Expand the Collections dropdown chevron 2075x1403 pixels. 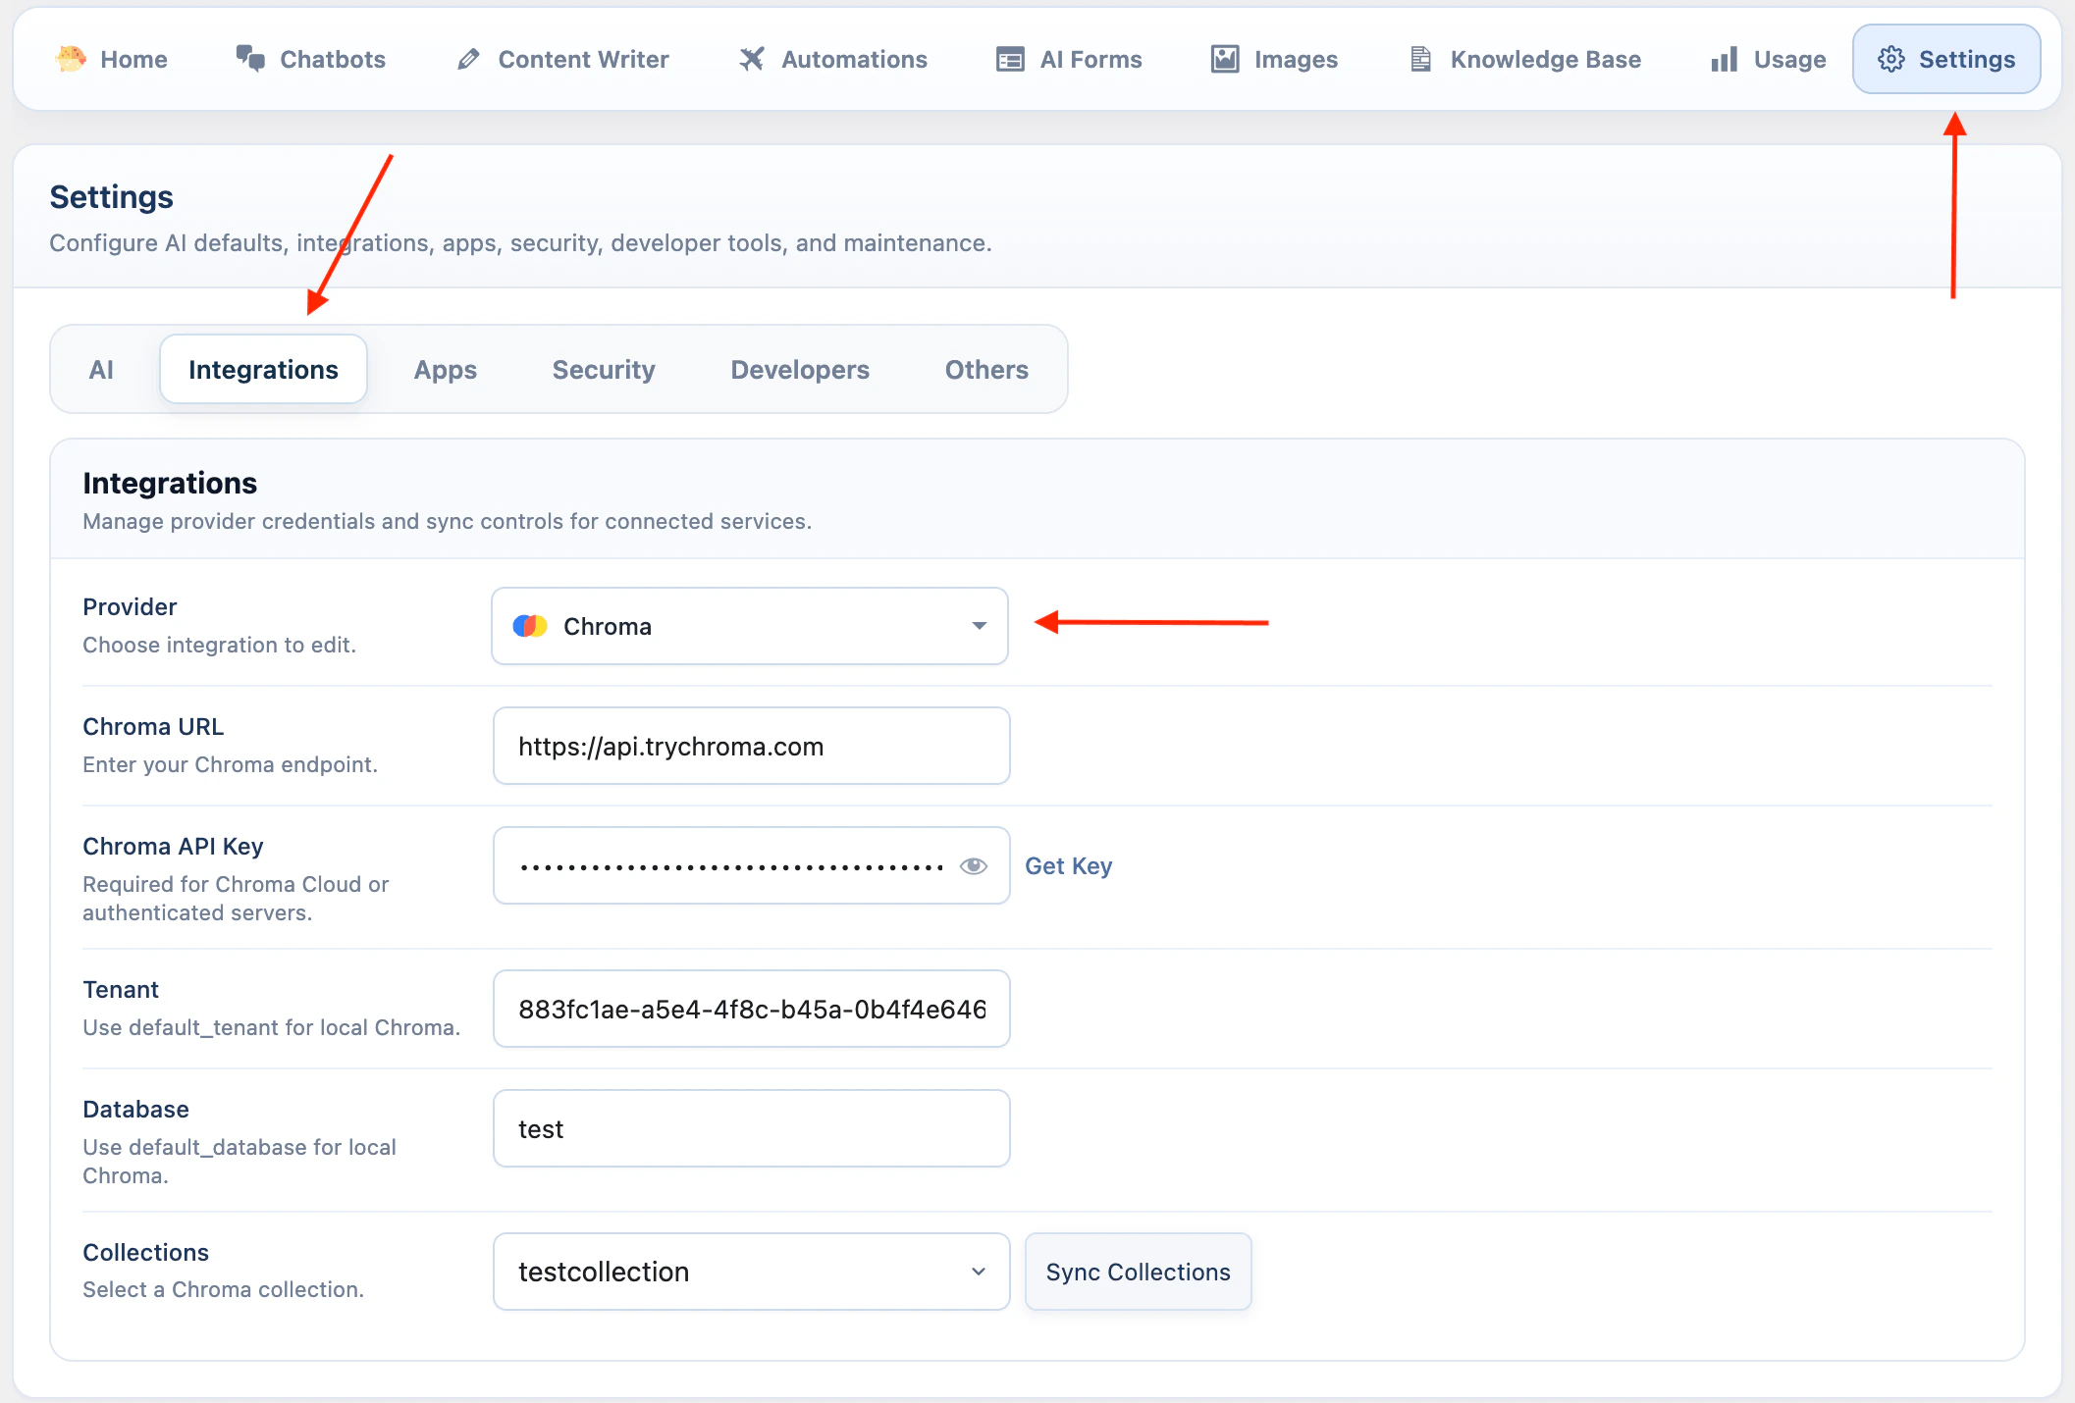click(979, 1272)
